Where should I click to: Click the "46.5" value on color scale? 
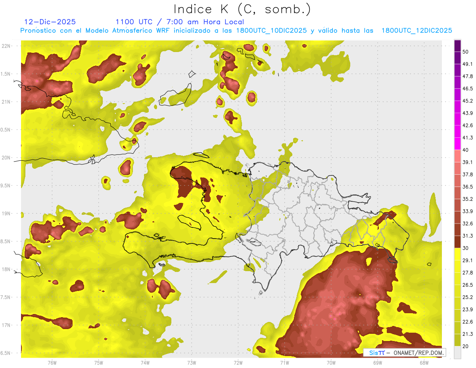(468, 89)
